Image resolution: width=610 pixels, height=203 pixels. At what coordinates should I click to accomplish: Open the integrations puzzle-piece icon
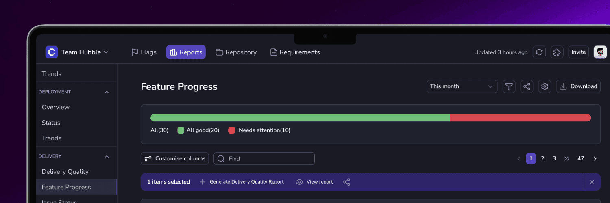(557, 52)
